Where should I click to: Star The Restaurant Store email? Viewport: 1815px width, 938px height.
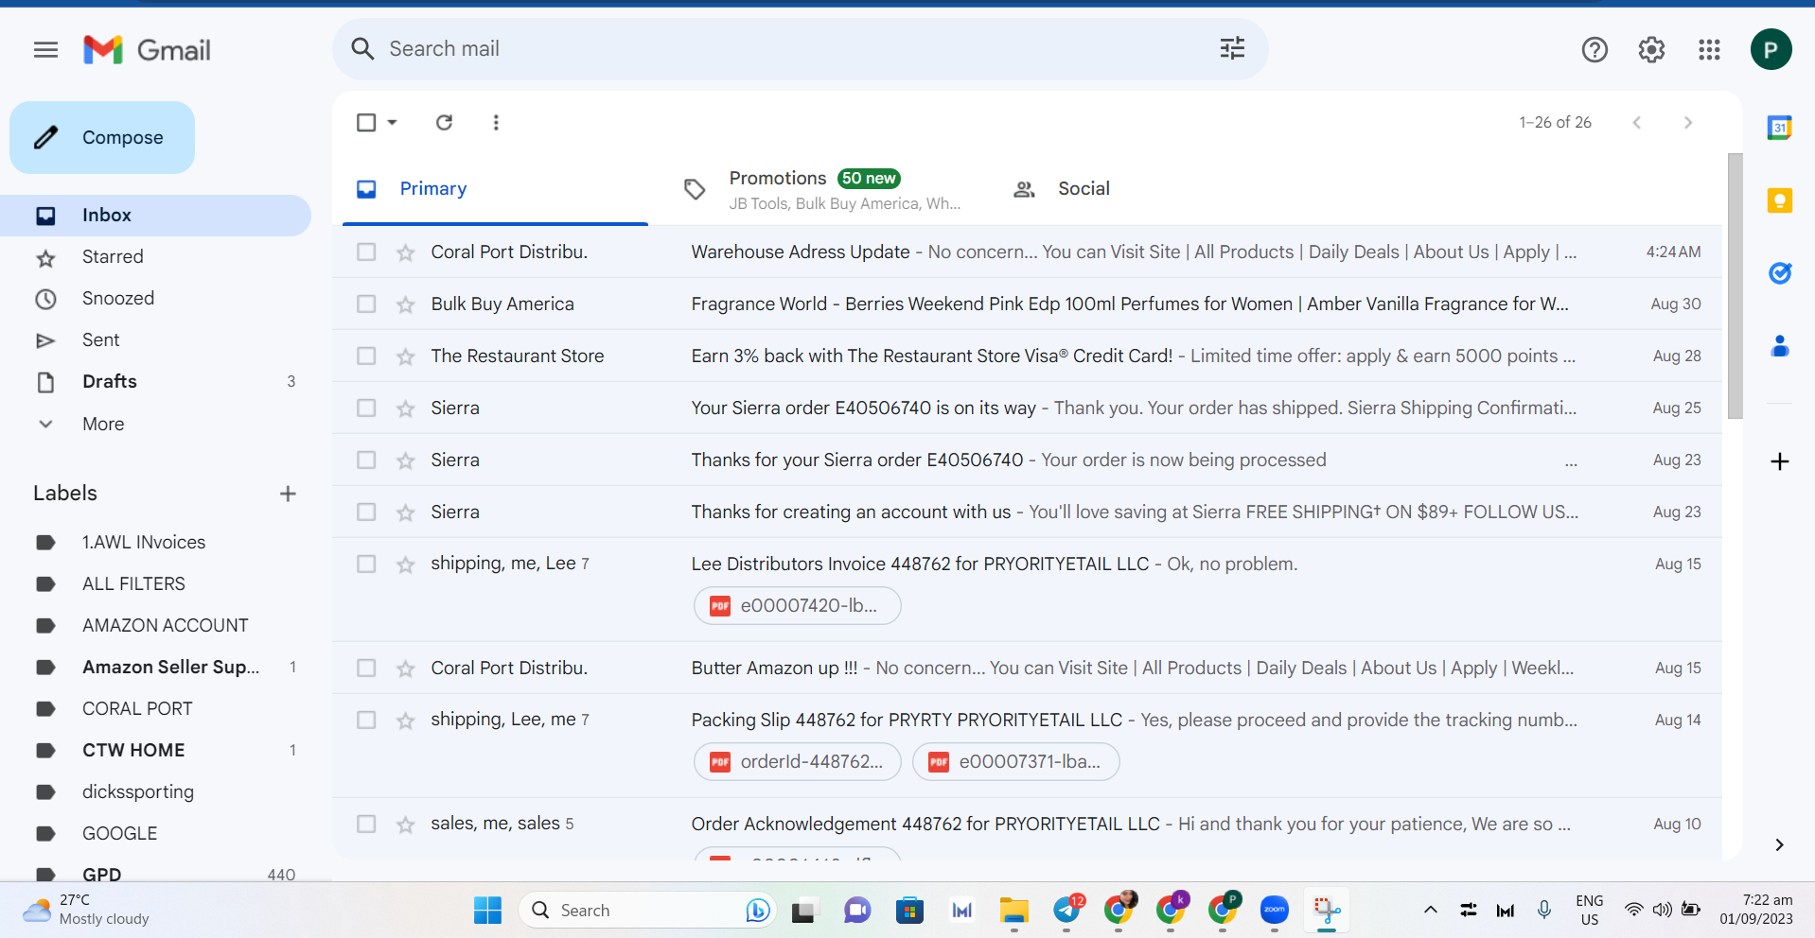pos(405,356)
